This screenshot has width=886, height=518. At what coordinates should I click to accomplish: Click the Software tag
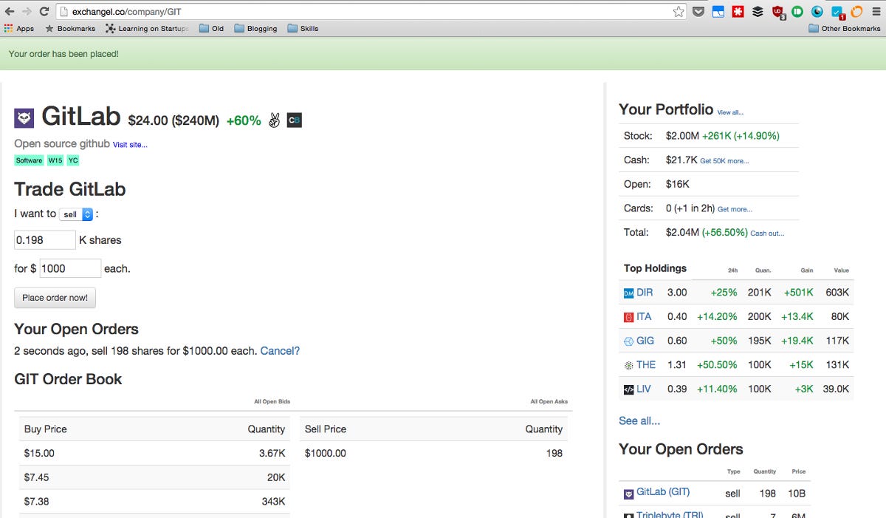pos(30,160)
